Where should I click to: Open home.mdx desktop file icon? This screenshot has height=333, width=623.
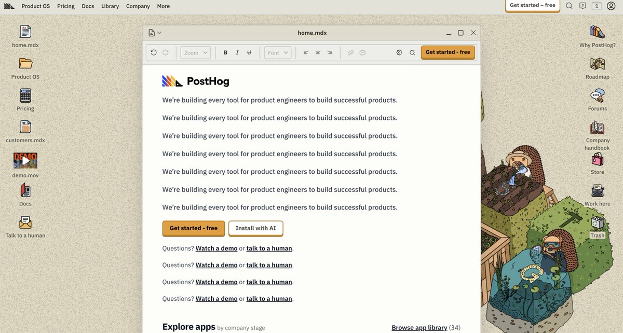point(25,31)
